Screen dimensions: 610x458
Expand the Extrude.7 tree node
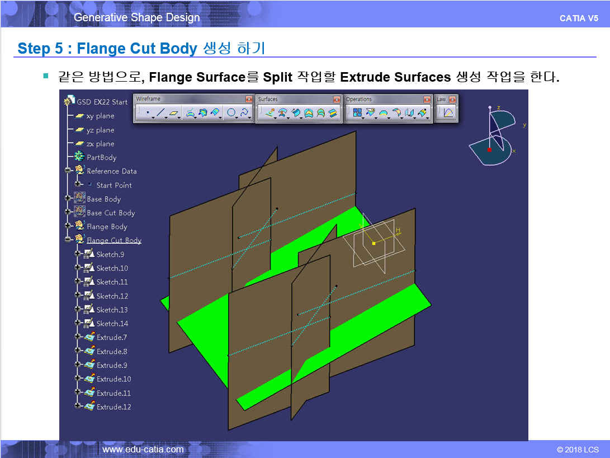[78, 337]
